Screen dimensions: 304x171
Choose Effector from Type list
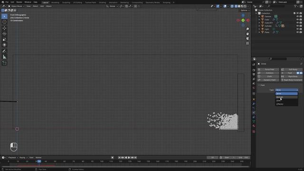[x=286, y=104]
